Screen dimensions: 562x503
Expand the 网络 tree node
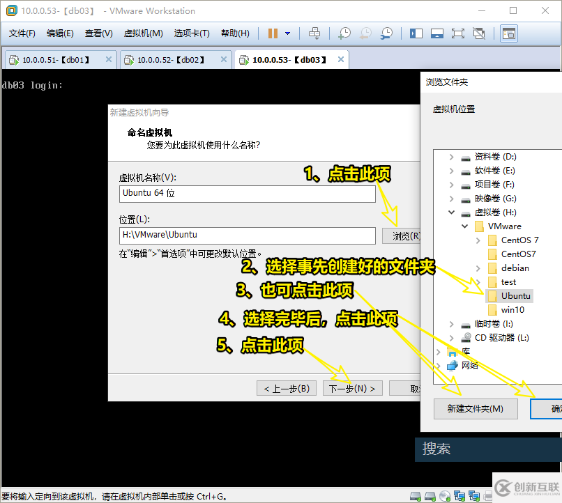click(x=439, y=366)
